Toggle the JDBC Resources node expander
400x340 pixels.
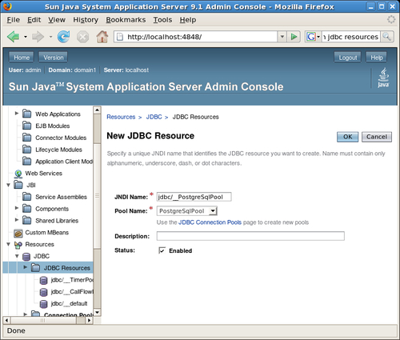26,267
